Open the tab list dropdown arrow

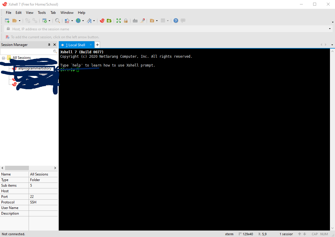coord(332,45)
